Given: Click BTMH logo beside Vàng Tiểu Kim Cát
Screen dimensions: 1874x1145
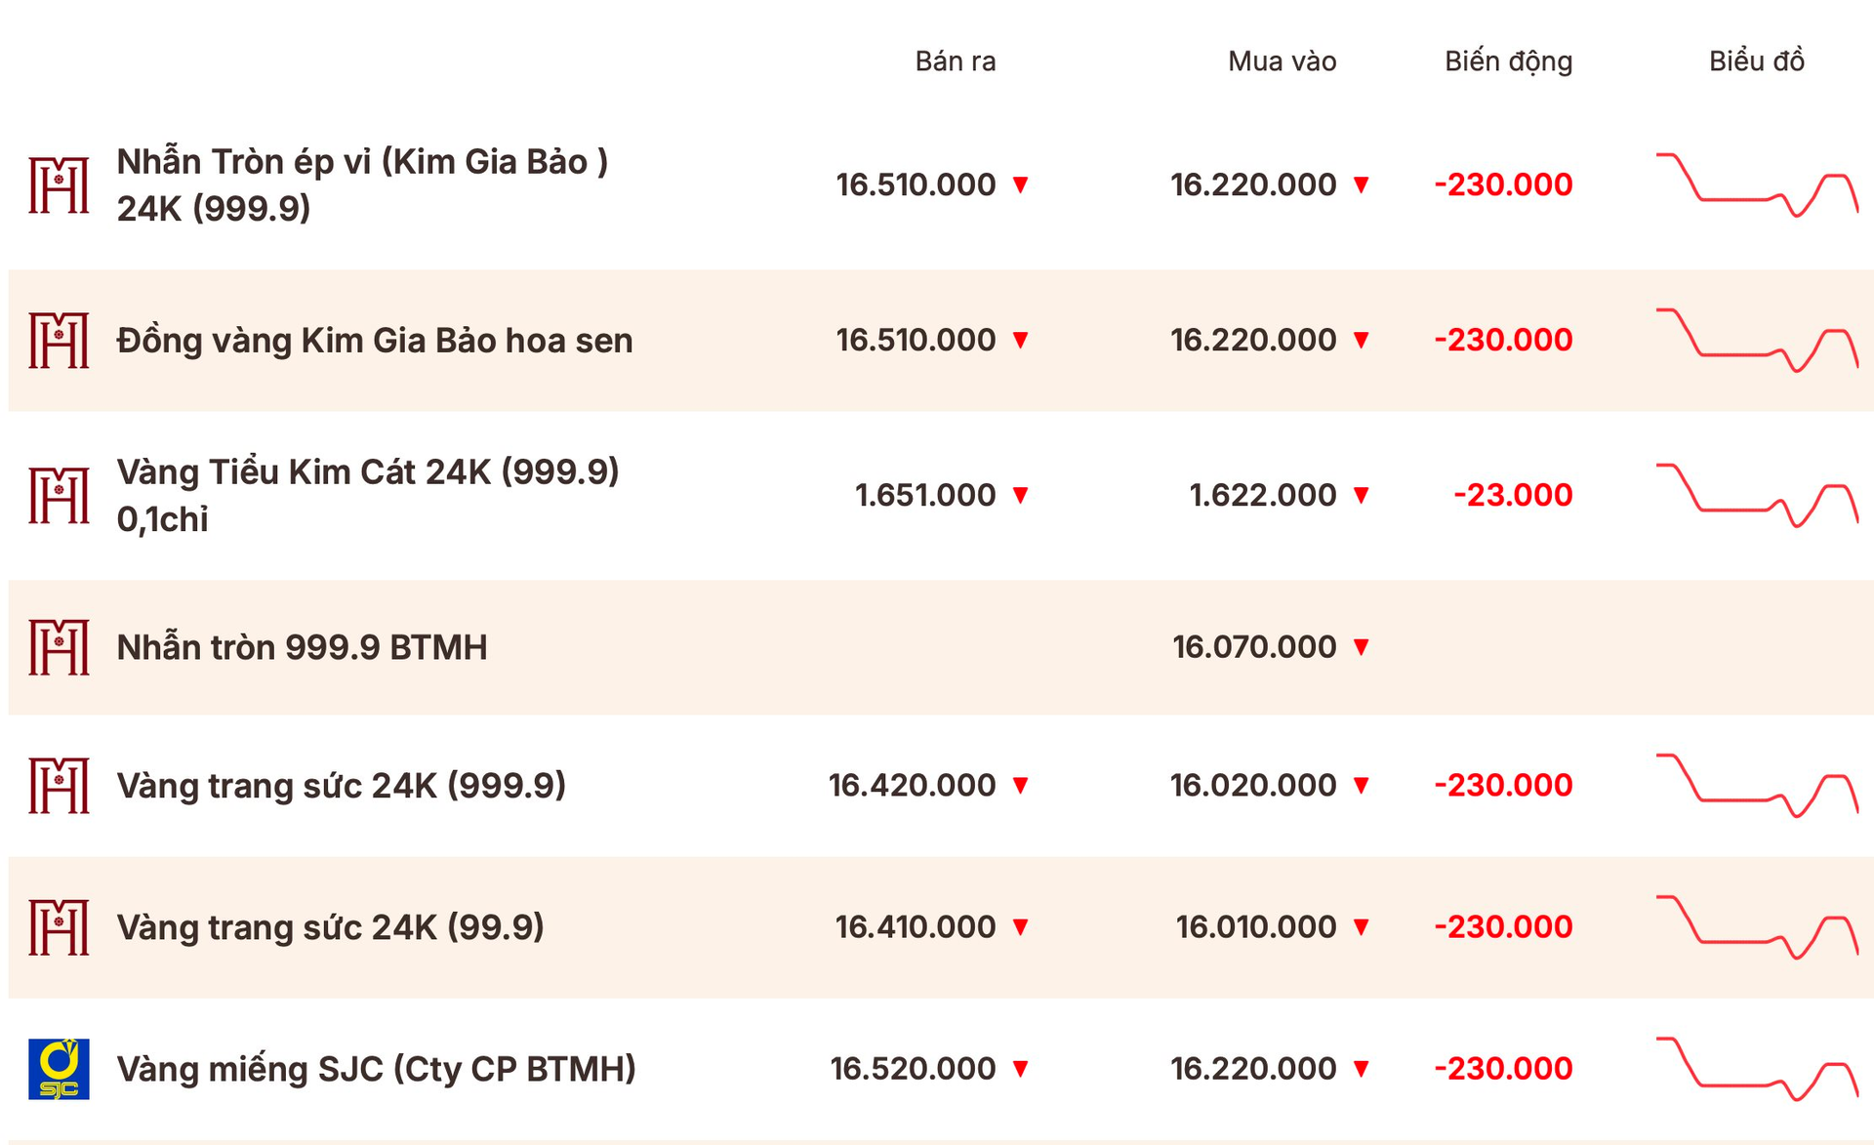Looking at the screenshot, I should click(59, 496).
